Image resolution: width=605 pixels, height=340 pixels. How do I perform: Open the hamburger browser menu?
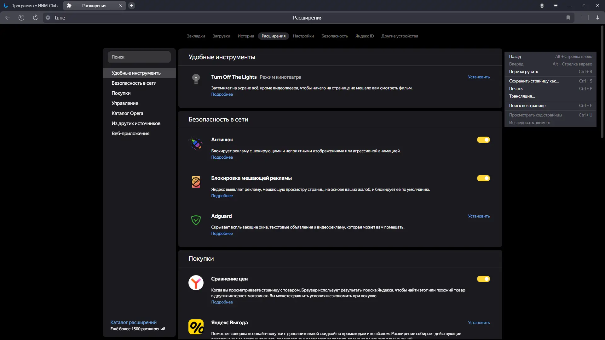[556, 6]
